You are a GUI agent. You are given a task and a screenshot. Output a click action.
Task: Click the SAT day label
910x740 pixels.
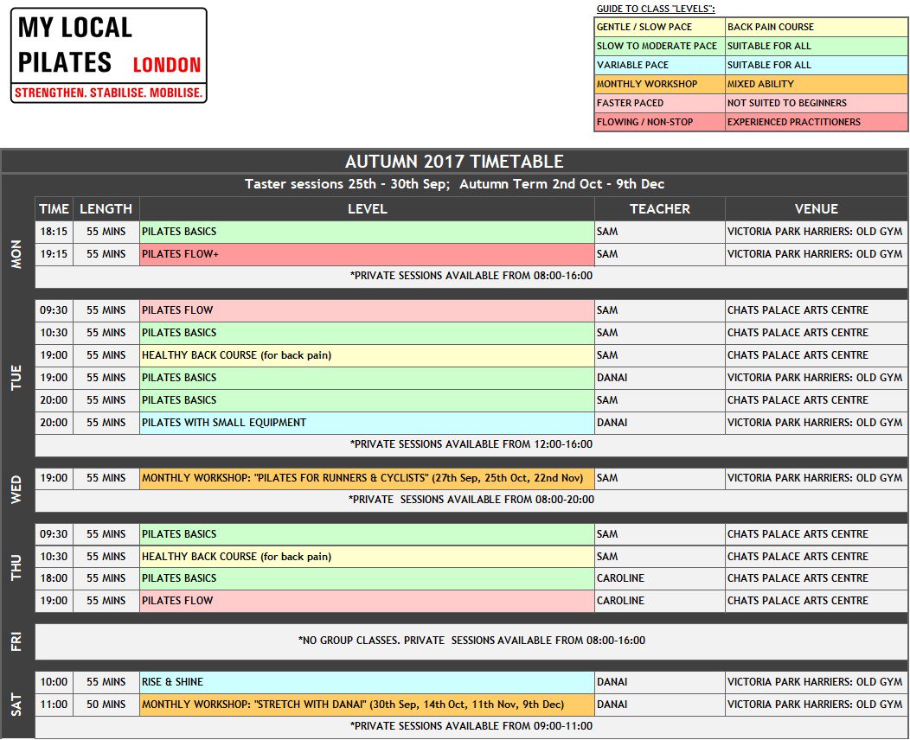pyautogui.click(x=16, y=705)
